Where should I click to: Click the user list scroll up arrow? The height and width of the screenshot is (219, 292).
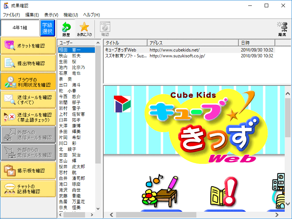pyautogui.click(x=98, y=43)
